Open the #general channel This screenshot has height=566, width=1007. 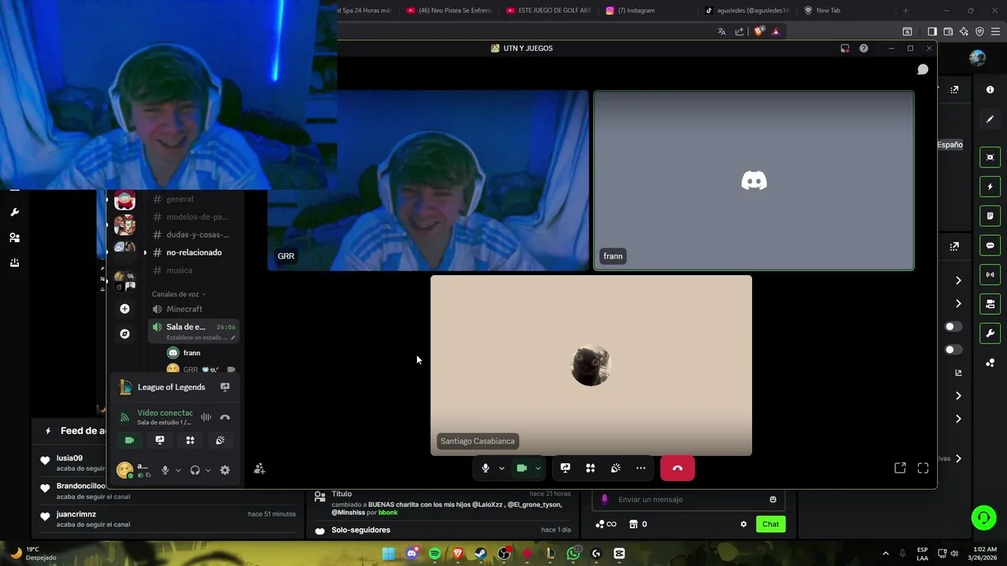(x=194, y=199)
